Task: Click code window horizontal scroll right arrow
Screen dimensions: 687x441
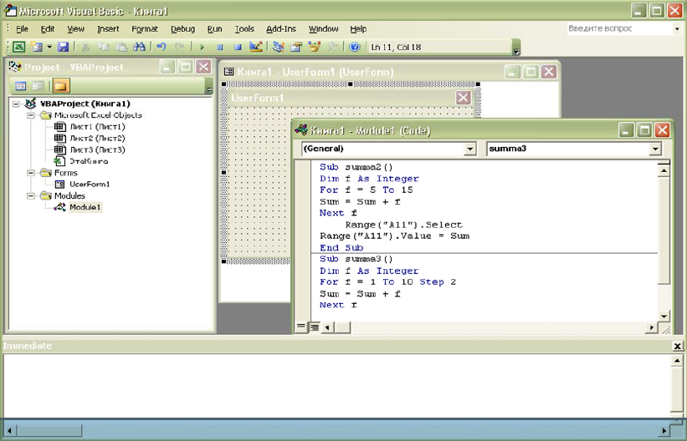Action: pos(652,327)
